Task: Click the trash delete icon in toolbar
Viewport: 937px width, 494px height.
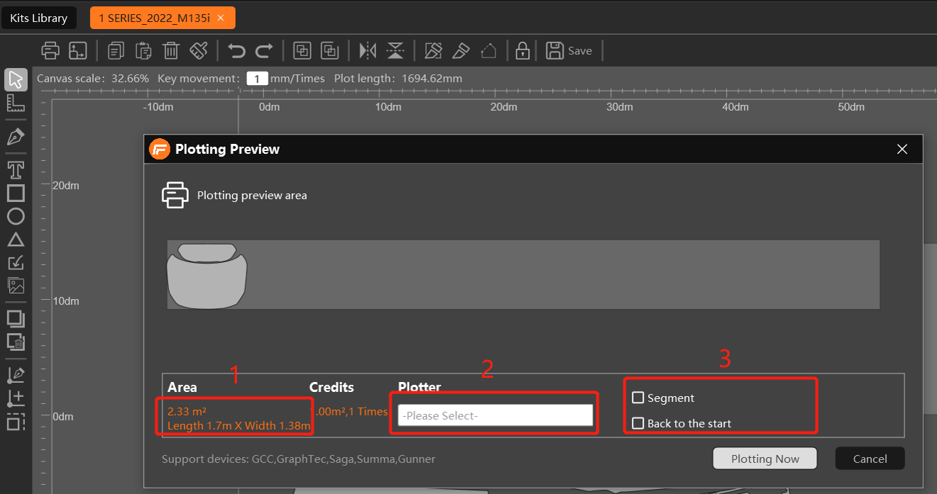Action: (171, 50)
